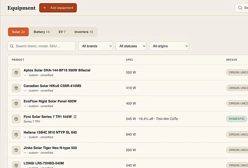
Task: Focus the Search brand, model, SKU field
Action: click(x=42, y=46)
